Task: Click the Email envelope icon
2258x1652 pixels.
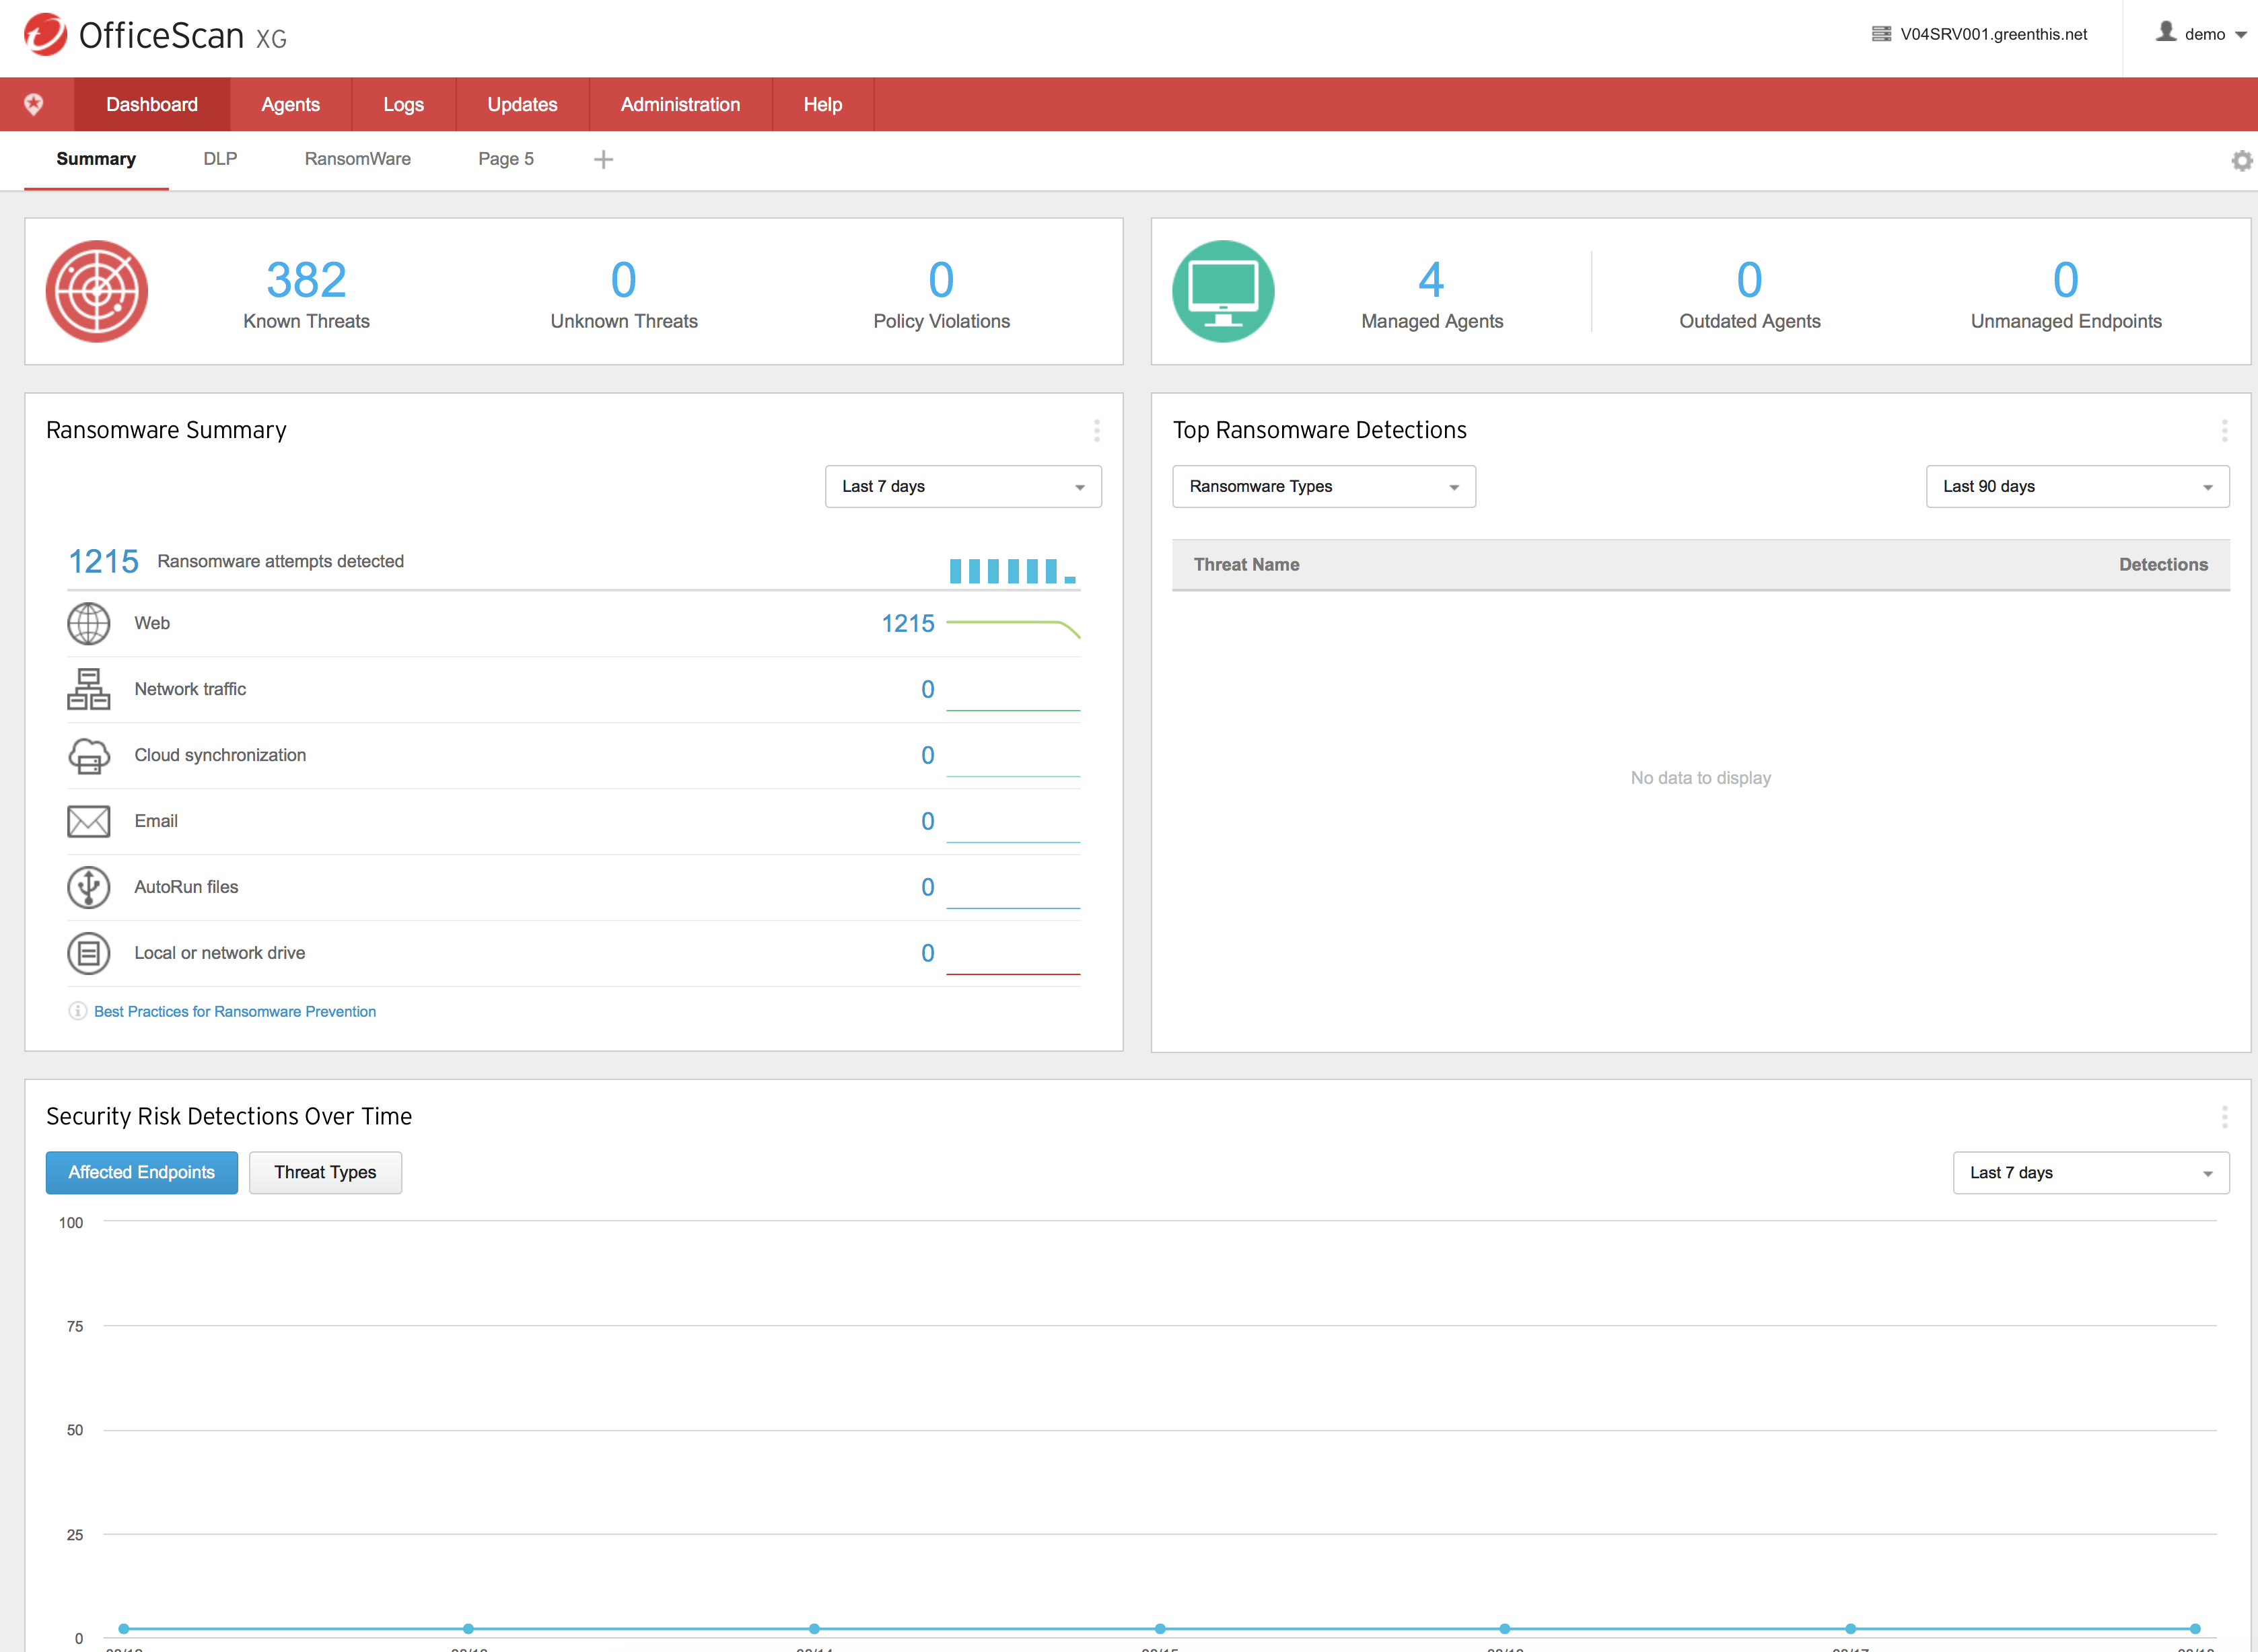Action: pos(89,822)
